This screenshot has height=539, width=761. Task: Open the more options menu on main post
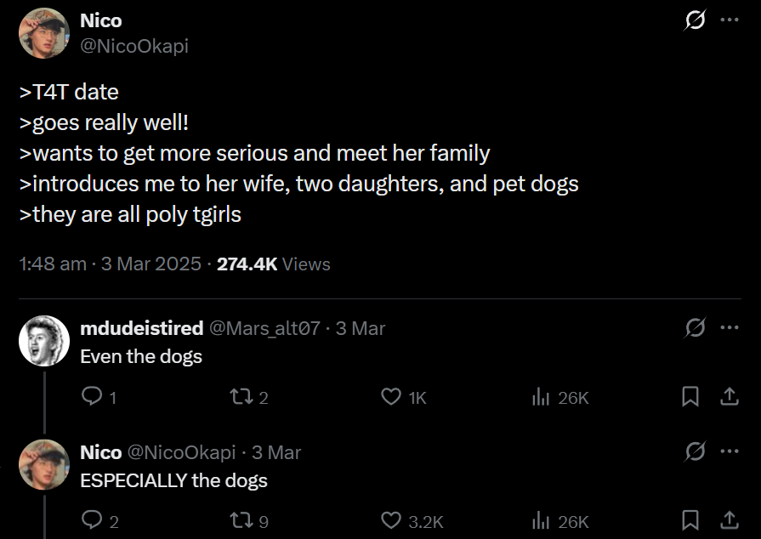pos(730,21)
